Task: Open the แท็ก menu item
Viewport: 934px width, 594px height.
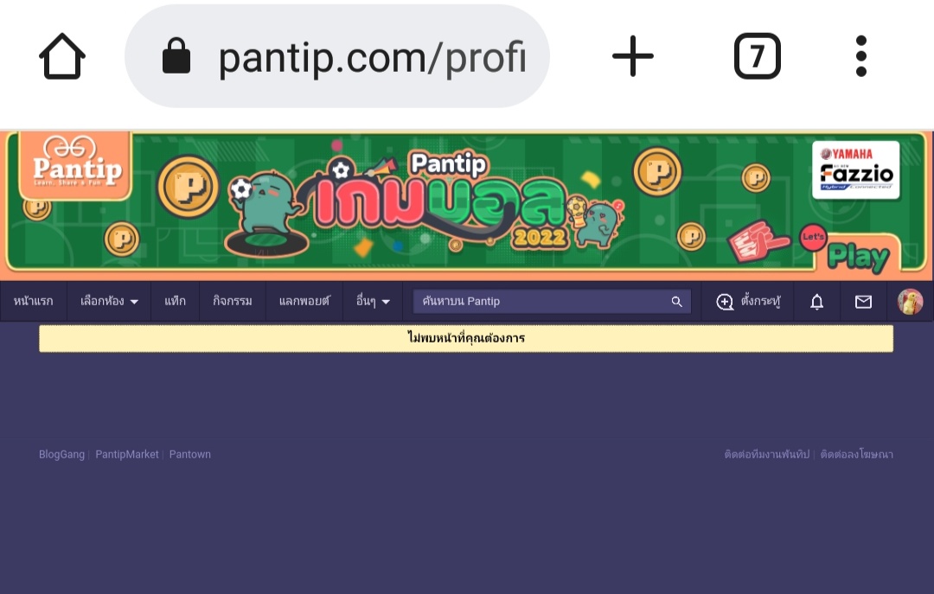Action: (x=175, y=302)
